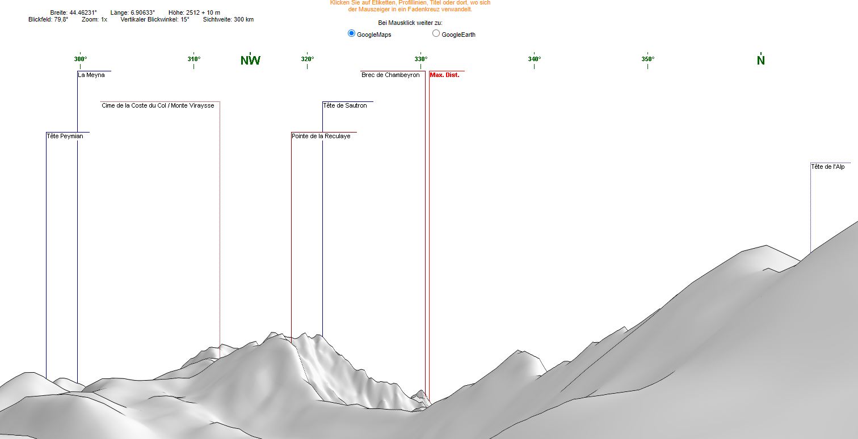Viewport: 858px width, 439px height.
Task: Select the GoogleMaps radio button
Action: [x=351, y=34]
